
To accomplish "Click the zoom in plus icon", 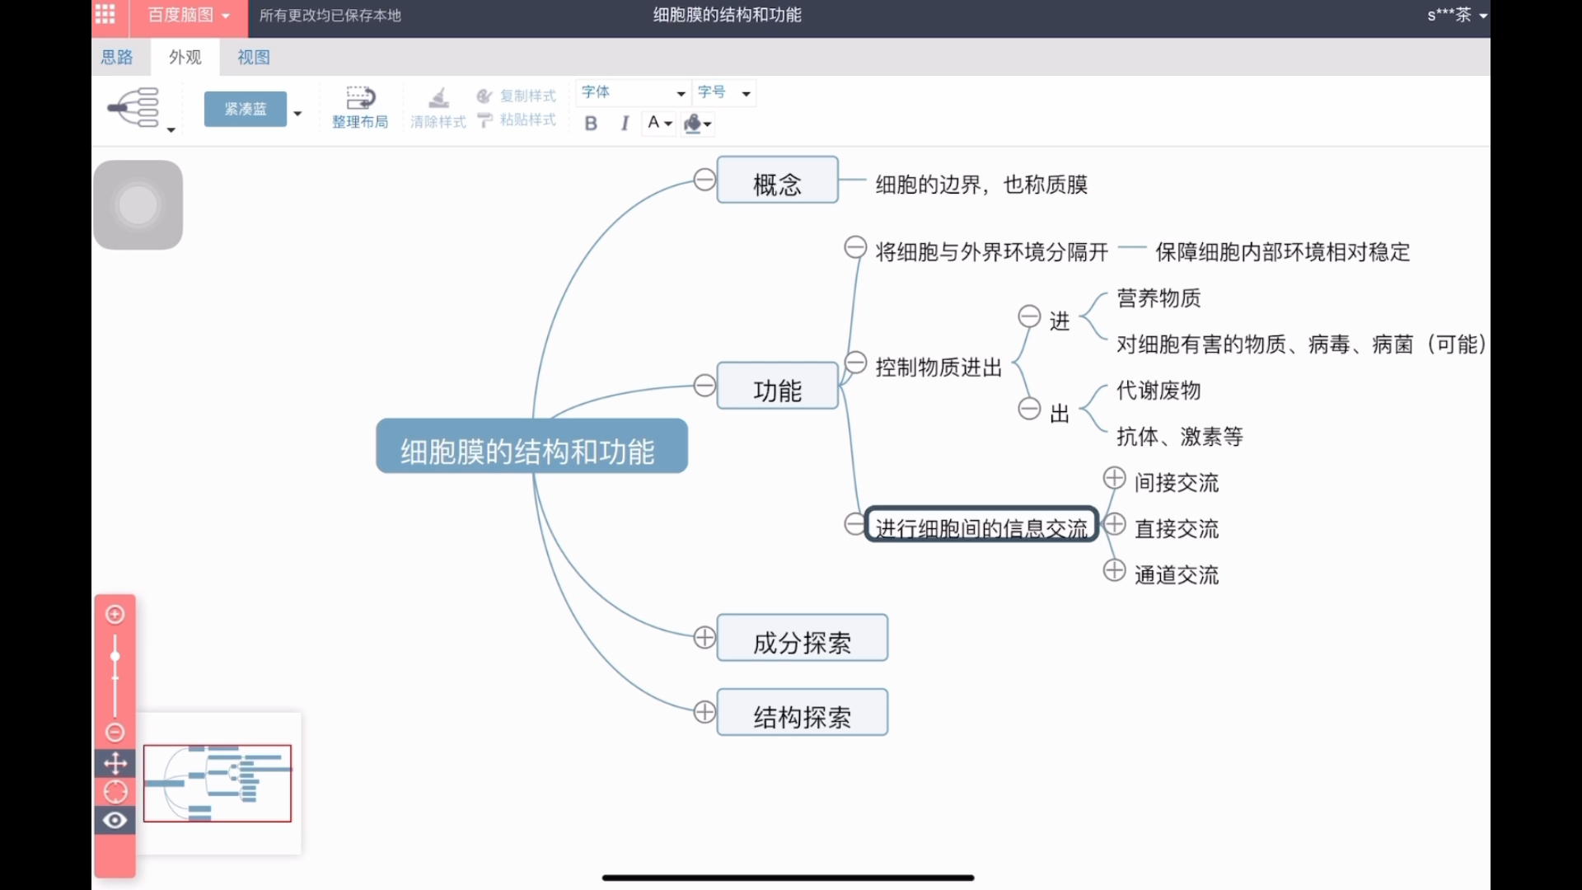I will (115, 614).
